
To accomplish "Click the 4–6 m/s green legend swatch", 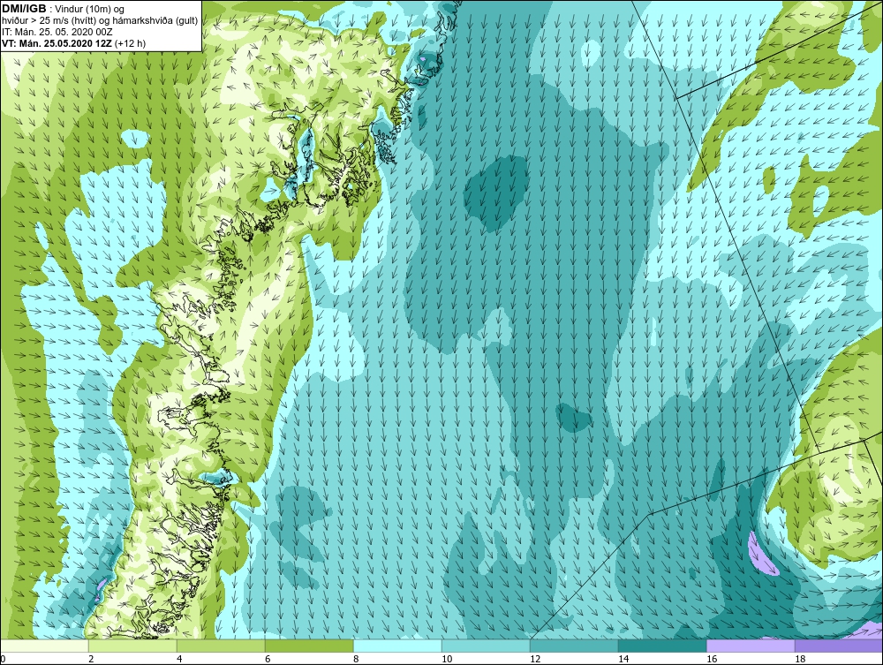I will (221, 646).
